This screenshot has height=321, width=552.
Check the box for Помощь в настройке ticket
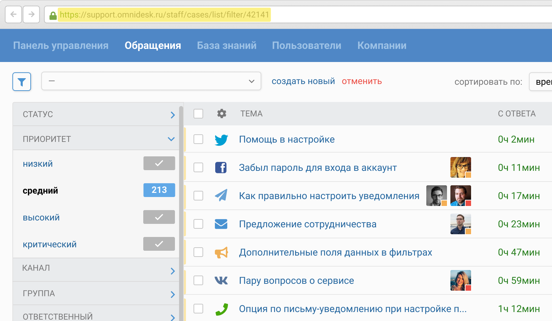198,139
